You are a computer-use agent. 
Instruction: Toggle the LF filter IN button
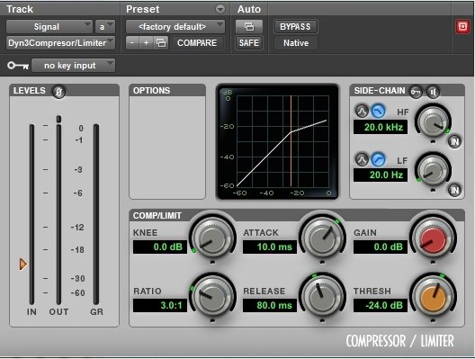click(454, 190)
